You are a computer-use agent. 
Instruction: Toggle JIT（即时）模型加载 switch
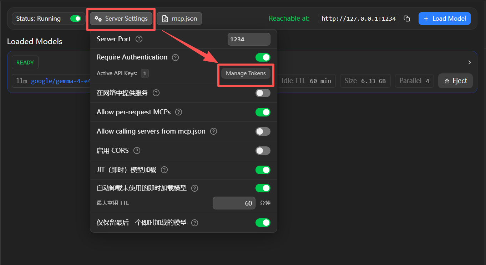tap(263, 170)
